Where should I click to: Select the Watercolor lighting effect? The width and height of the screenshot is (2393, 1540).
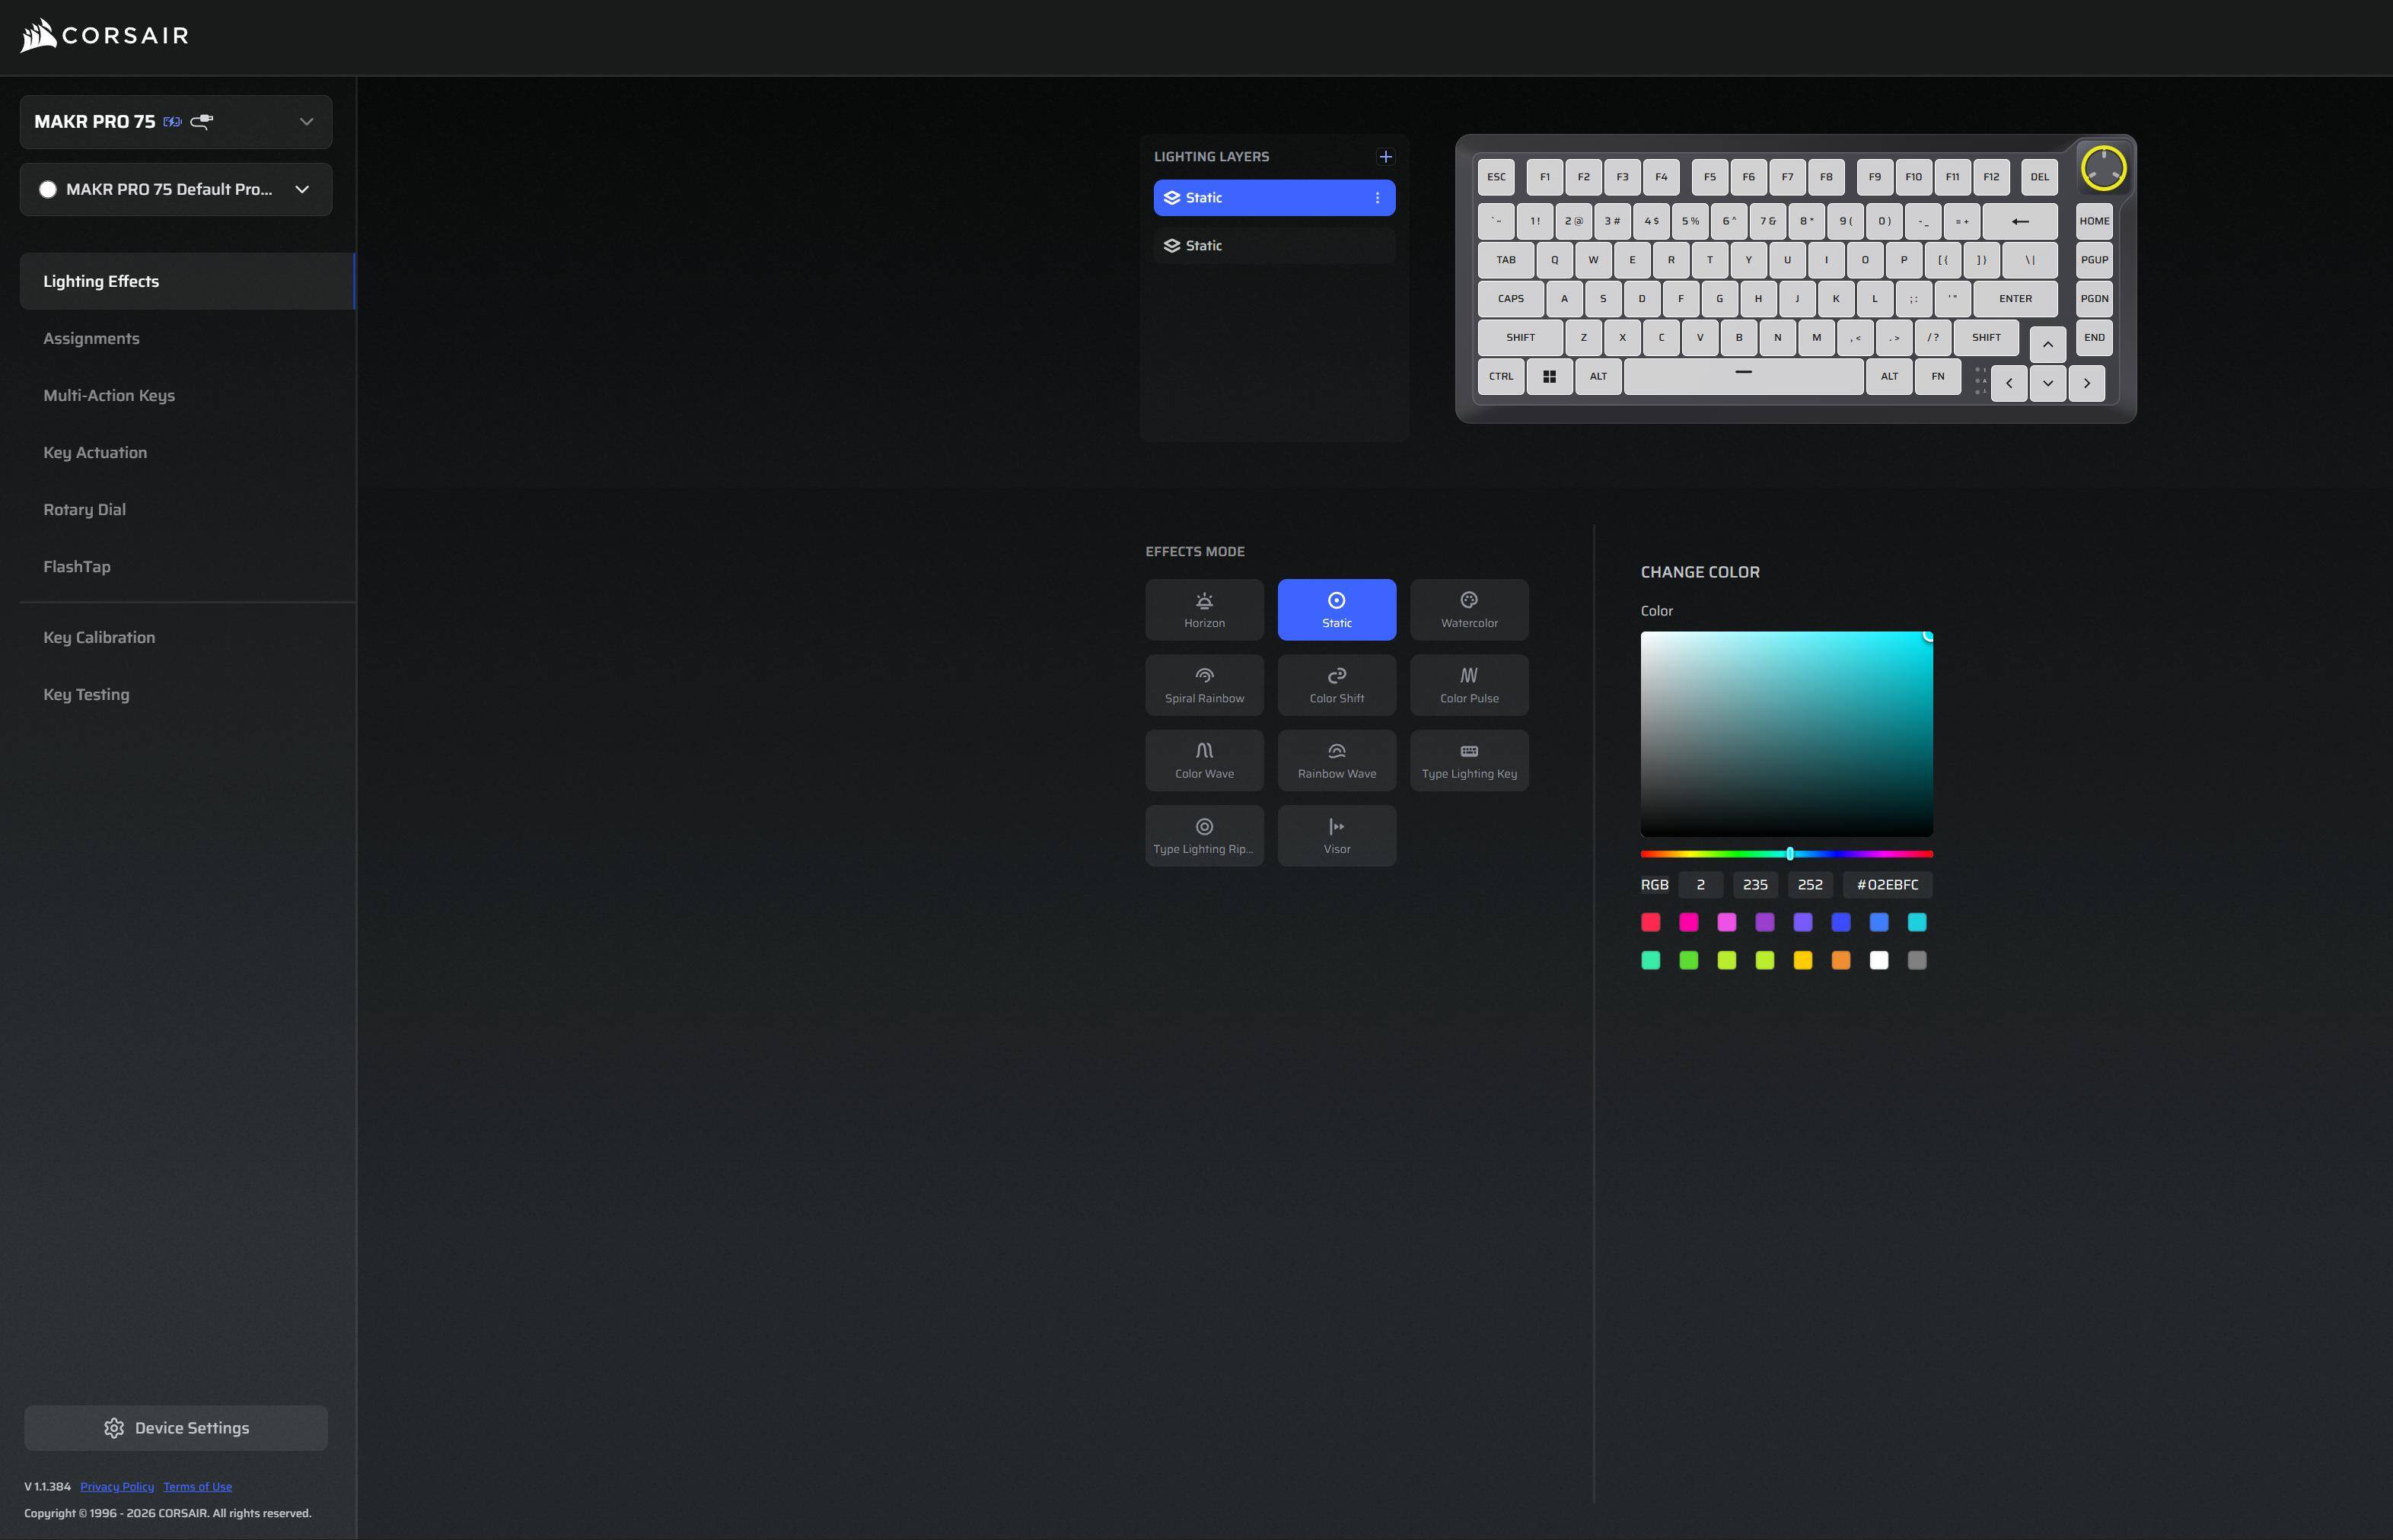point(1470,610)
